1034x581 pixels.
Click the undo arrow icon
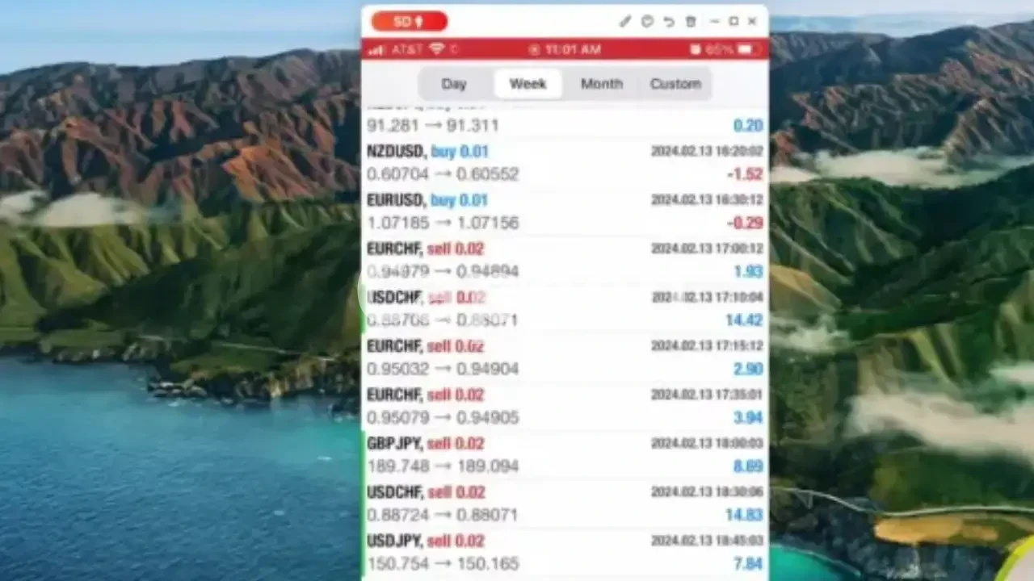click(669, 22)
